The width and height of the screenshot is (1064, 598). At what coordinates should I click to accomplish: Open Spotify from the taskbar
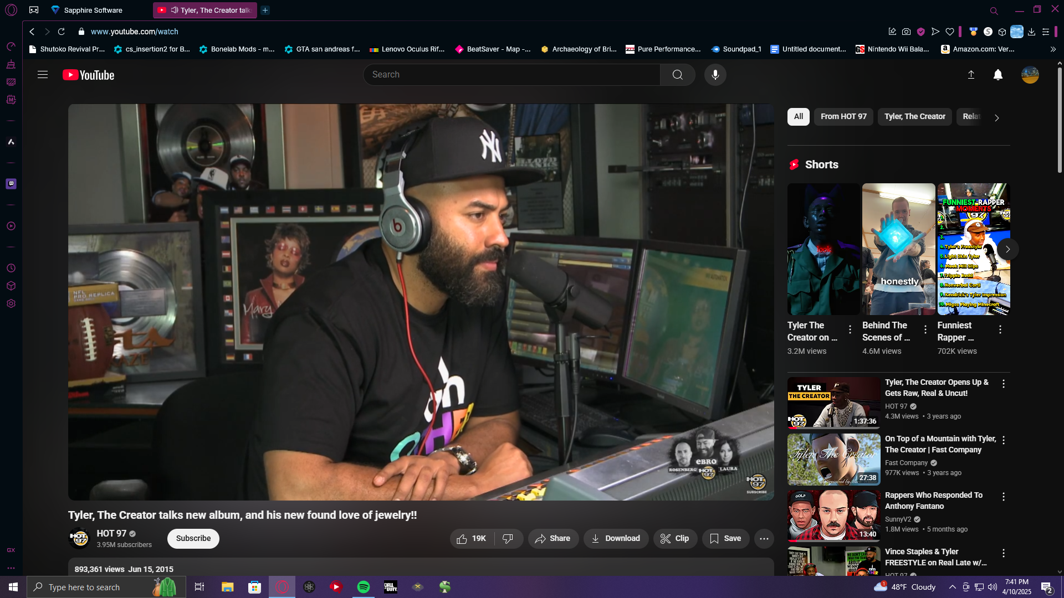pyautogui.click(x=364, y=587)
